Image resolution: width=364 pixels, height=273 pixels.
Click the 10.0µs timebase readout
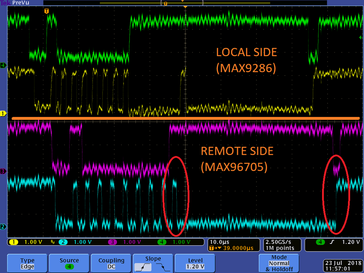(x=219, y=242)
